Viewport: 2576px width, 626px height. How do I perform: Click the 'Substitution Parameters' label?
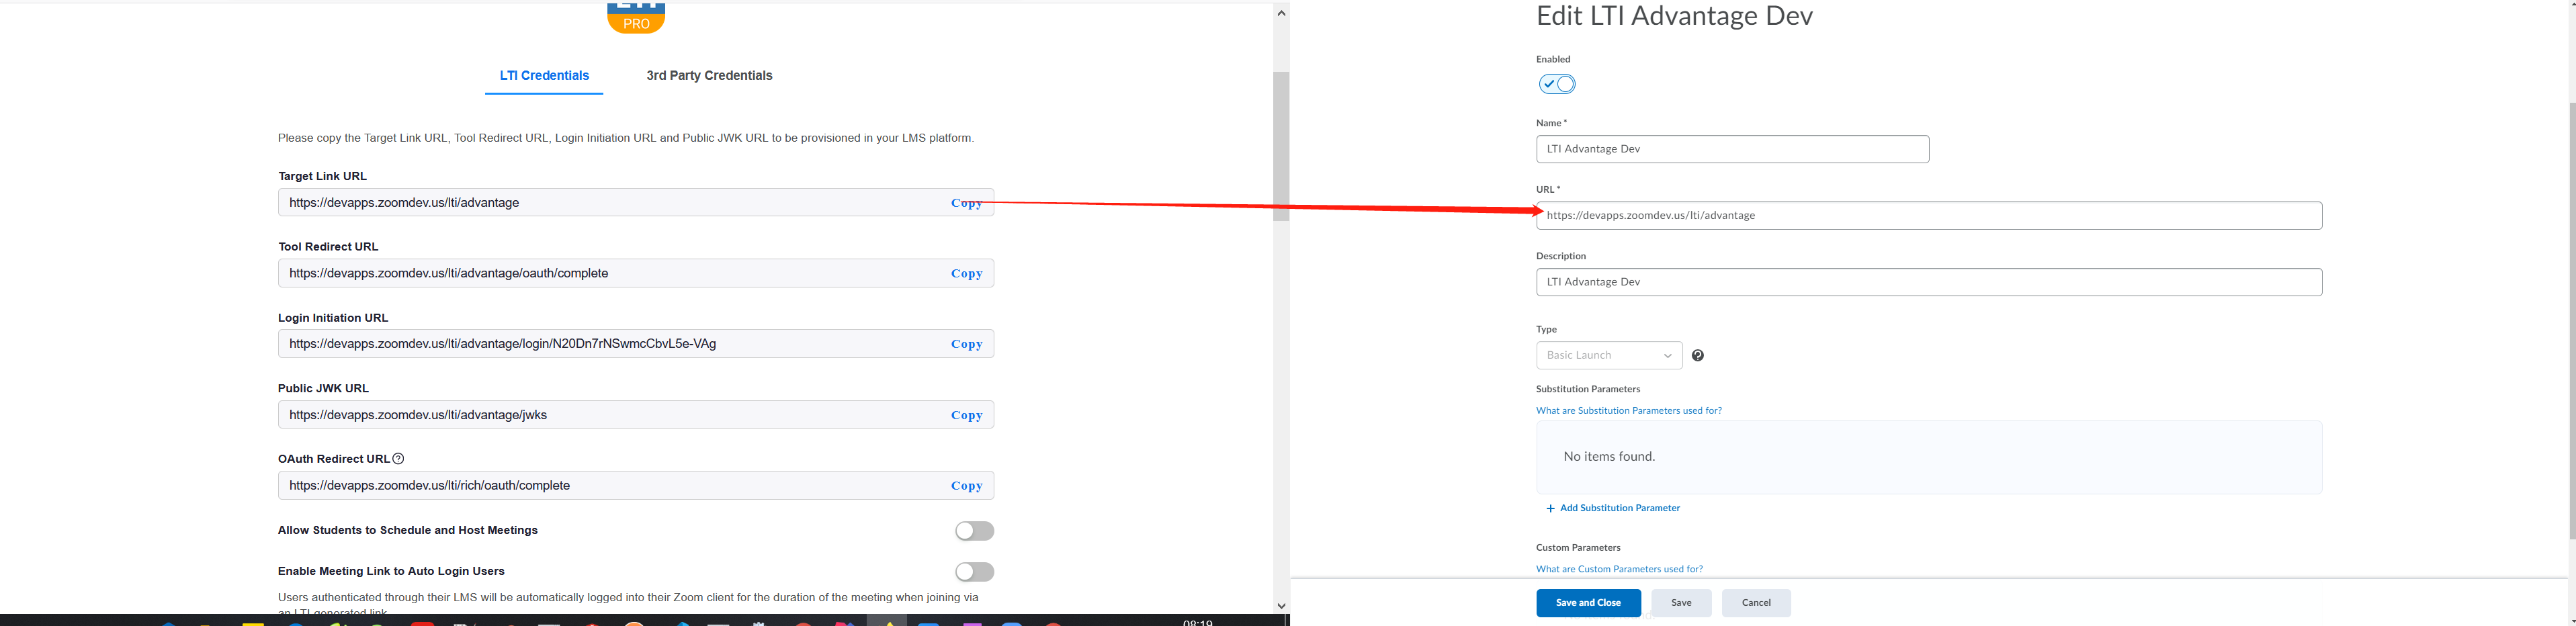point(1588,389)
